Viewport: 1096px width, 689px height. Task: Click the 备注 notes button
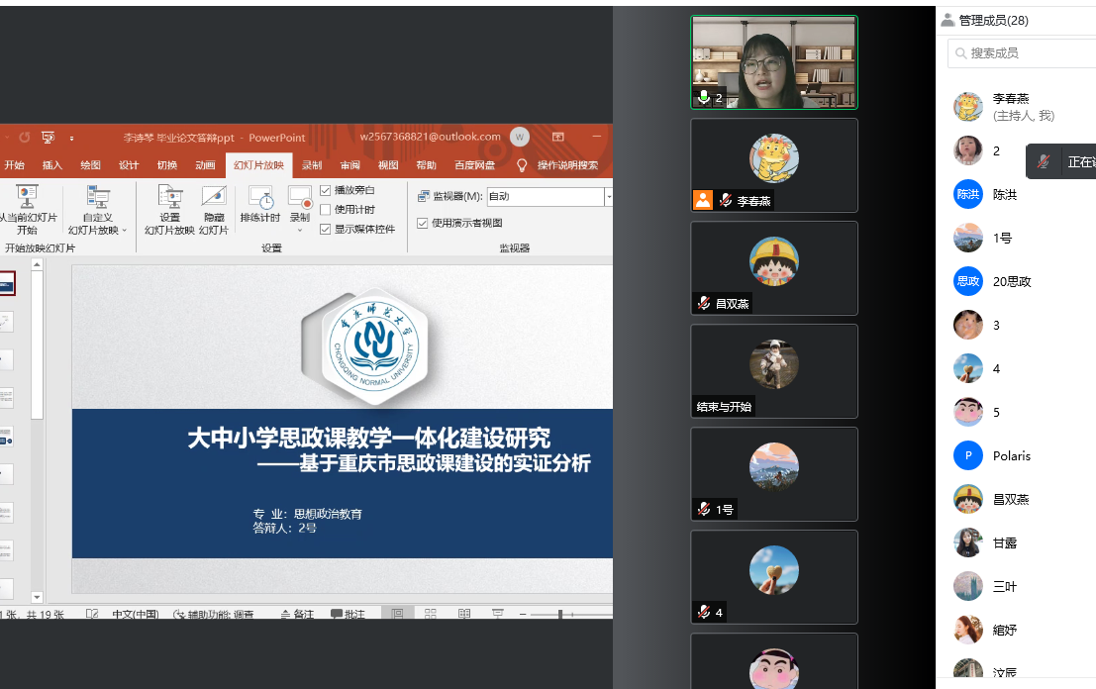coord(297,615)
